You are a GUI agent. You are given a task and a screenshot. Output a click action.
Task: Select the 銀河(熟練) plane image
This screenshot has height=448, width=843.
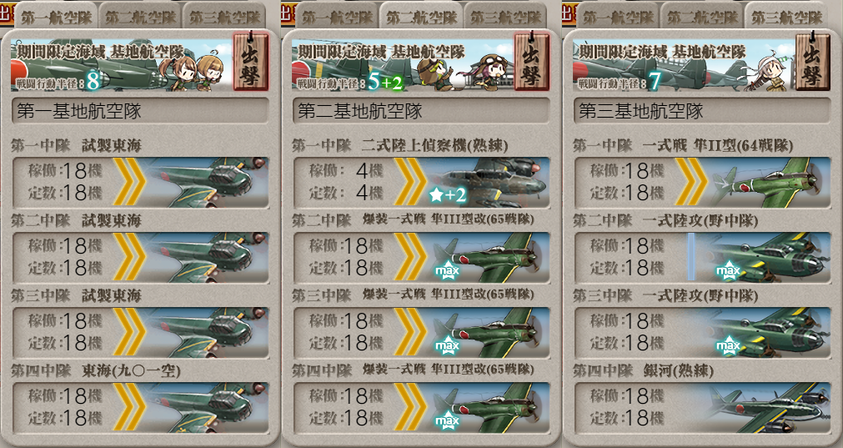tap(770, 408)
